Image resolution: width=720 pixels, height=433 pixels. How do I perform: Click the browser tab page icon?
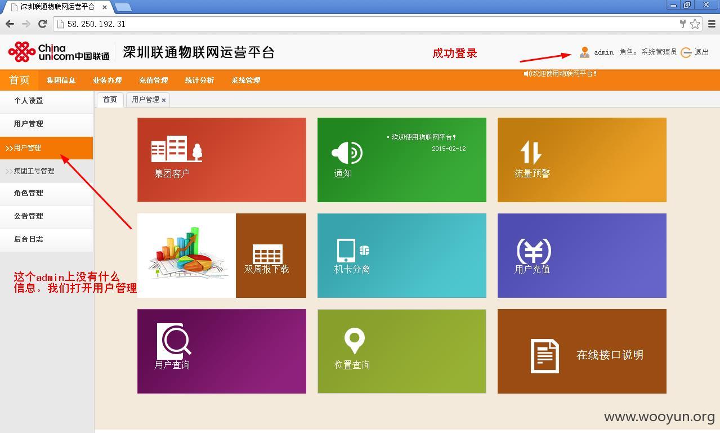coord(14,7)
